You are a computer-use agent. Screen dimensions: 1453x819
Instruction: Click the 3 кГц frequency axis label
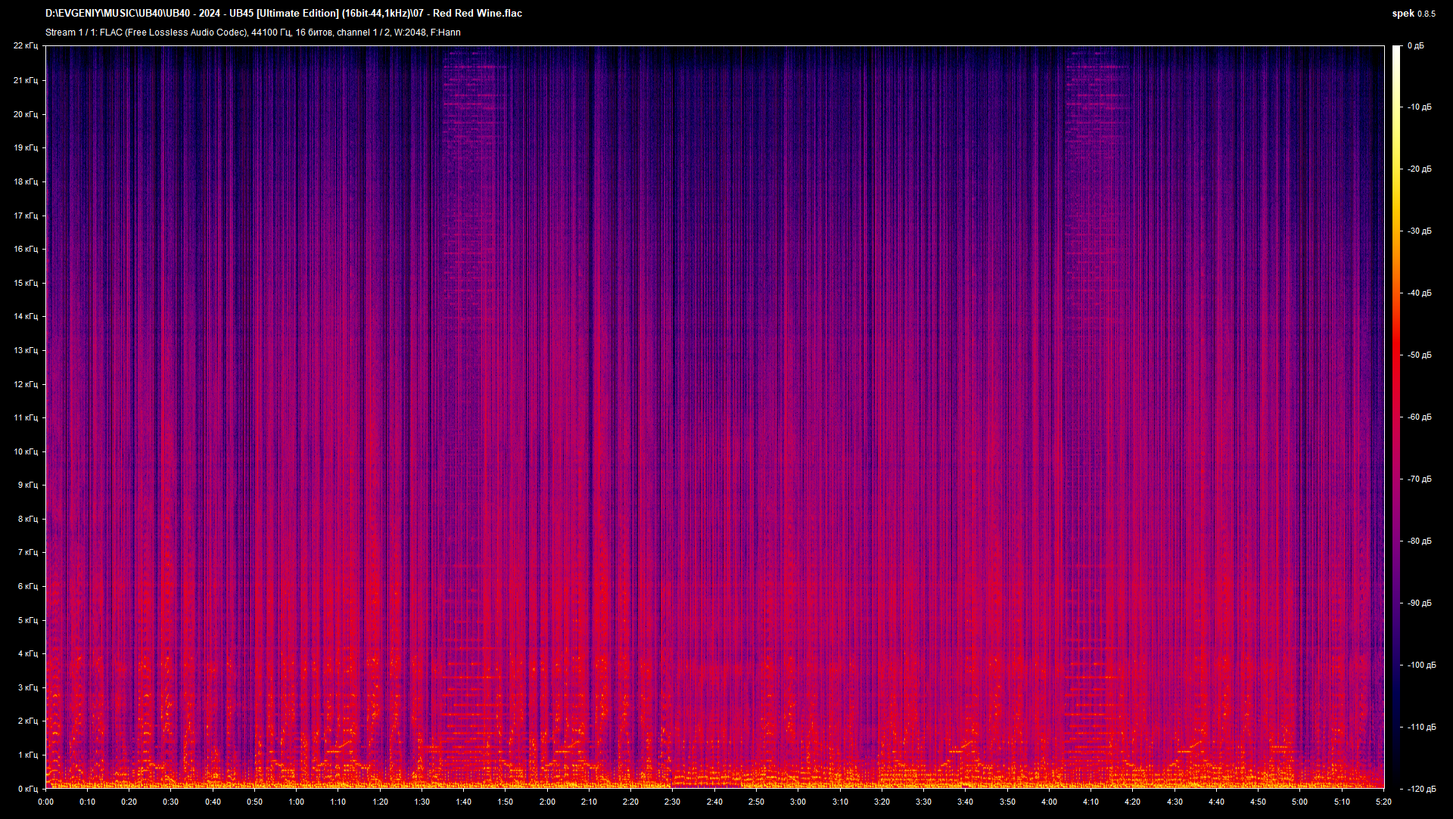28,687
